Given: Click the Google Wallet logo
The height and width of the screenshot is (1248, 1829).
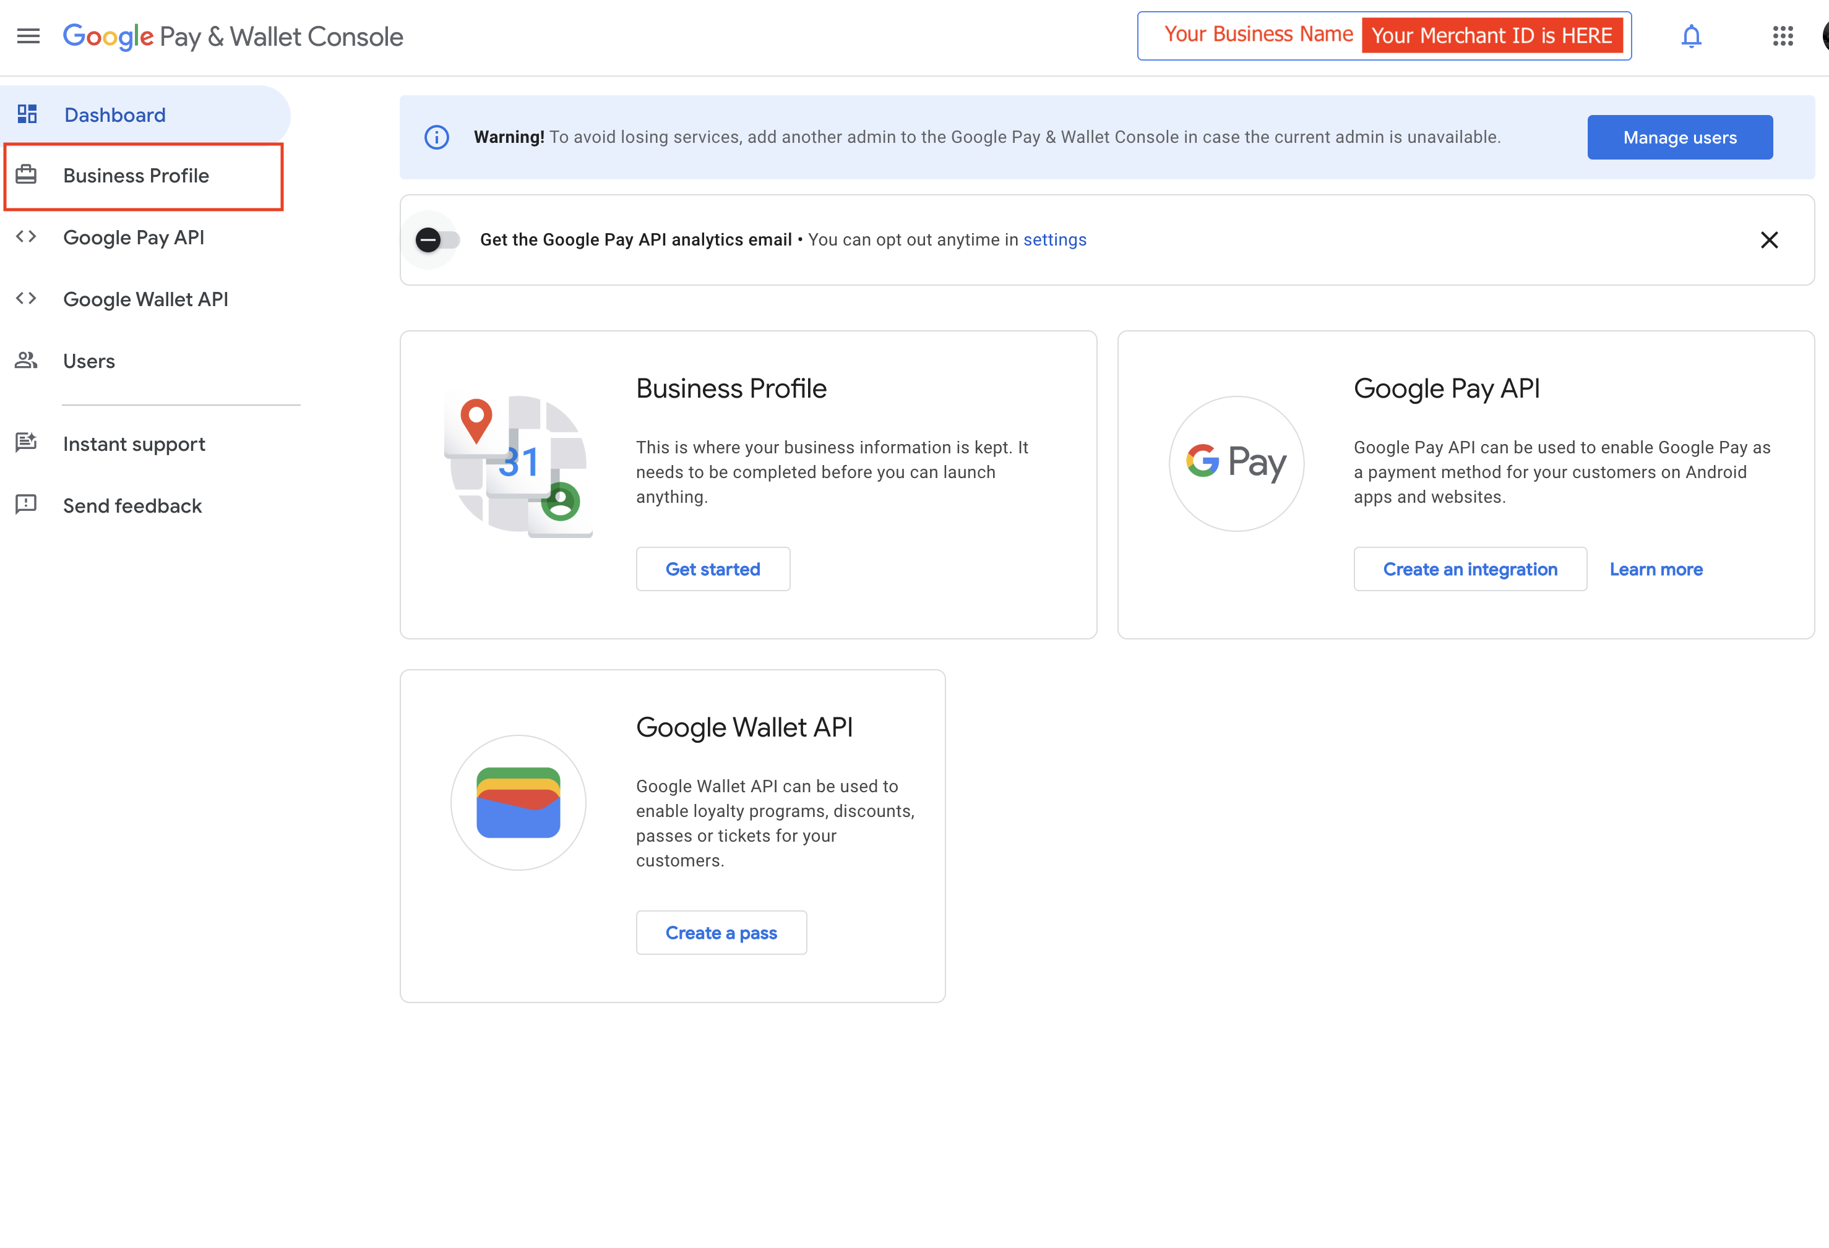Looking at the screenshot, I should click(518, 802).
